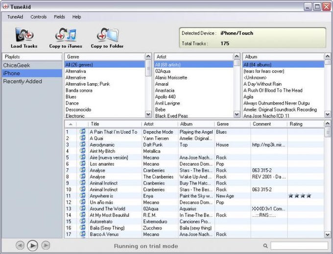Click the music icon beside Aint My Bitch

pyautogui.click(x=82, y=151)
